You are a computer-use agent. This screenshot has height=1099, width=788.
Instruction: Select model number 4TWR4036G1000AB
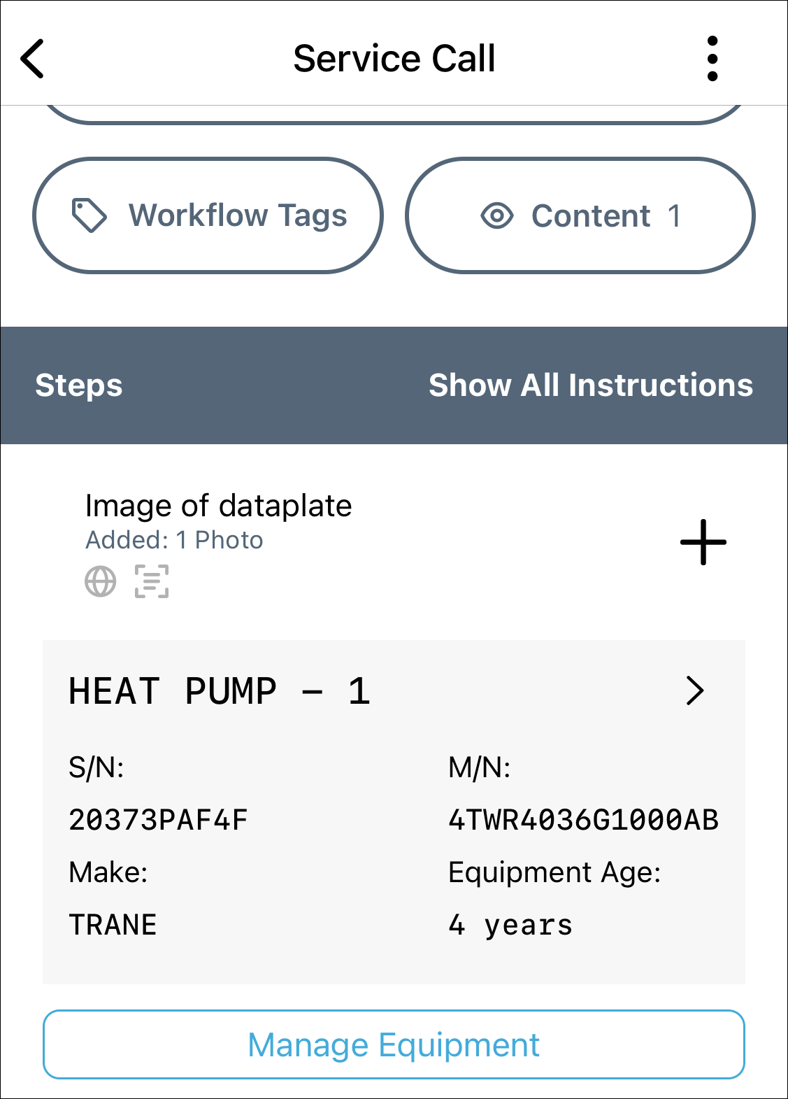click(x=583, y=820)
